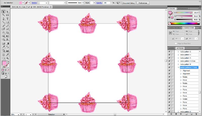Toggle dialog box for make pattern 2

coord(173,51)
